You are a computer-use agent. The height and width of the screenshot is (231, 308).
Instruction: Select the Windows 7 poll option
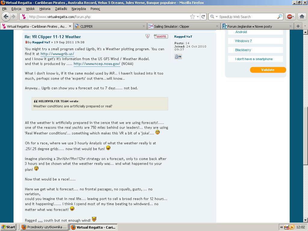(243, 41)
